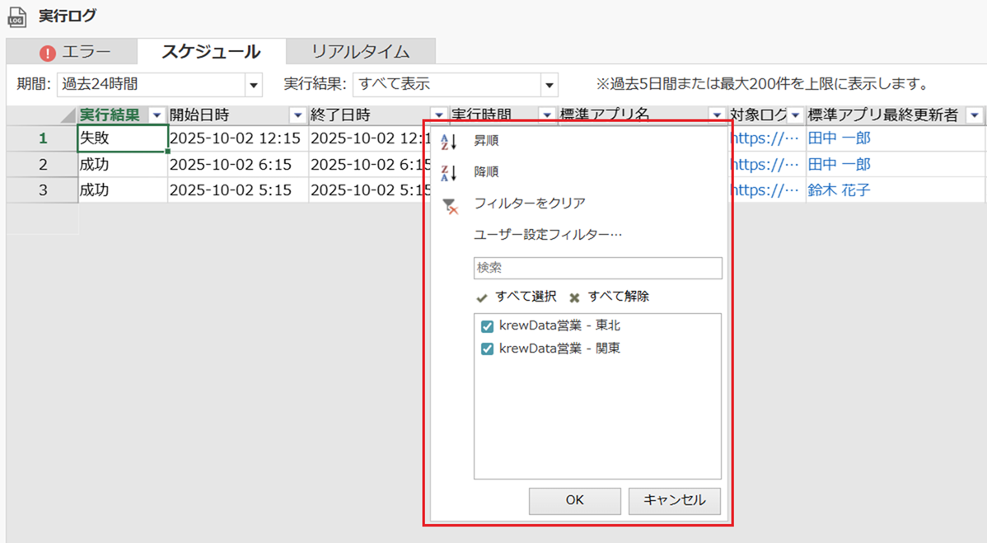The image size is (987, 543).
Task: Click the ascending sort A-Z icon
Action: pos(448,142)
